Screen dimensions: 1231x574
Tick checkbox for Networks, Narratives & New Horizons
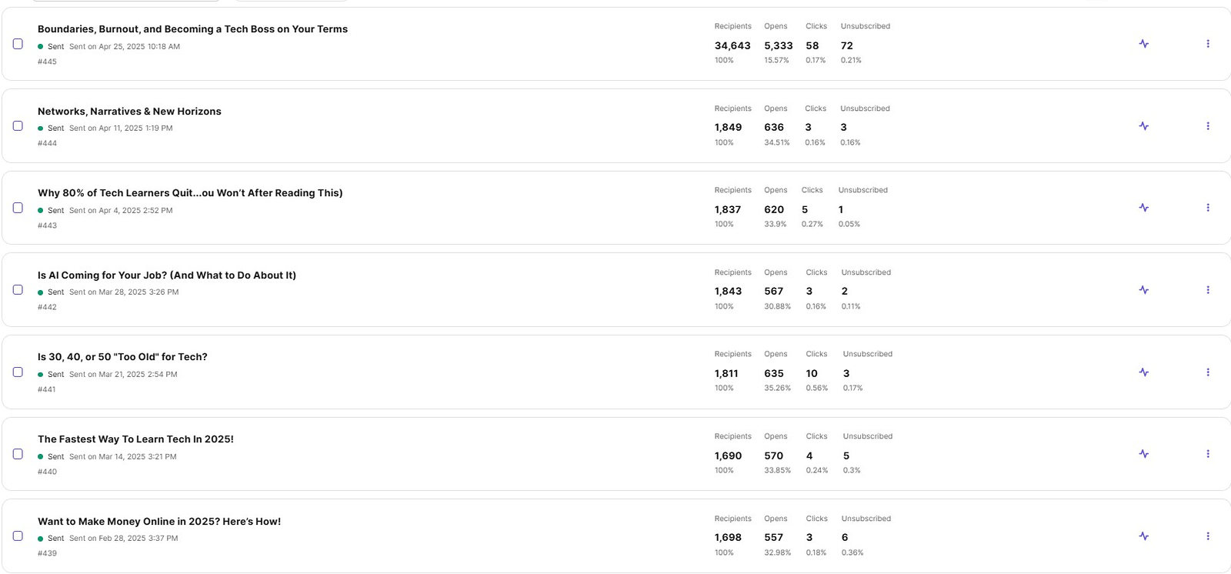[18, 126]
